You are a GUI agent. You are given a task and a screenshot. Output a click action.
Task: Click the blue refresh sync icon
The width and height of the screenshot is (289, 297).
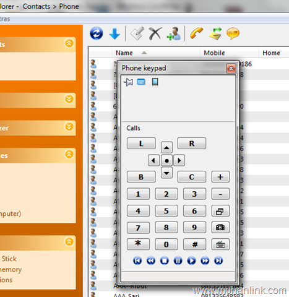point(97,33)
